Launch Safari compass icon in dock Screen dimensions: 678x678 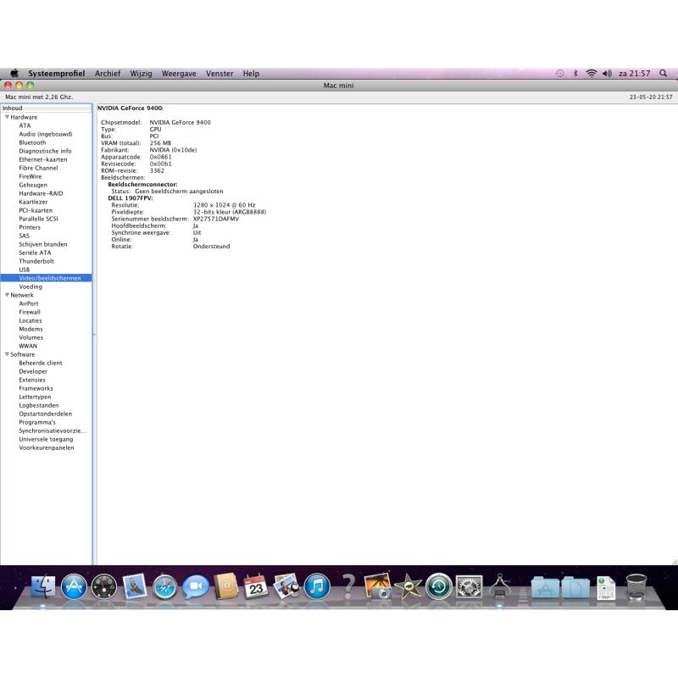tap(165, 586)
